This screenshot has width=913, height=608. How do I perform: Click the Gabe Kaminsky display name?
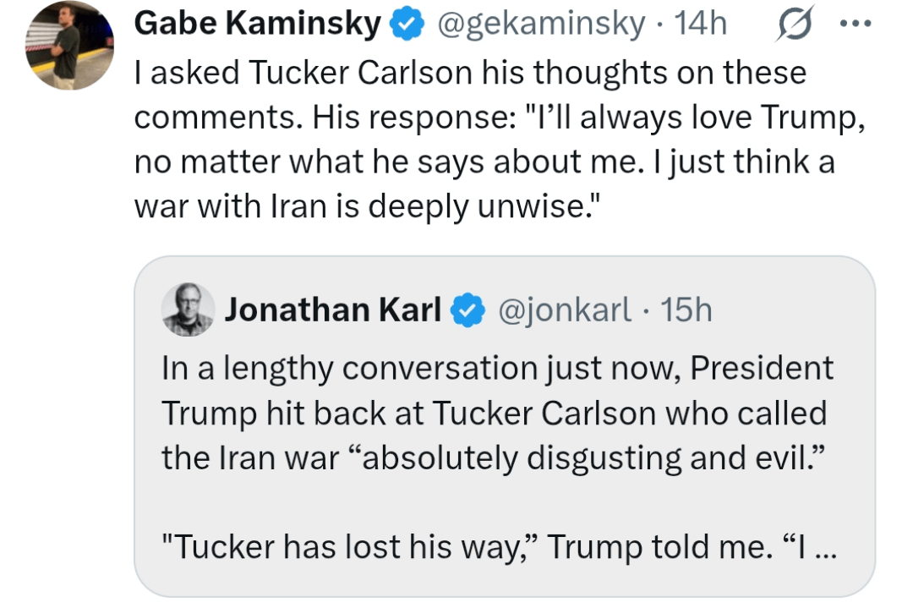[259, 25]
